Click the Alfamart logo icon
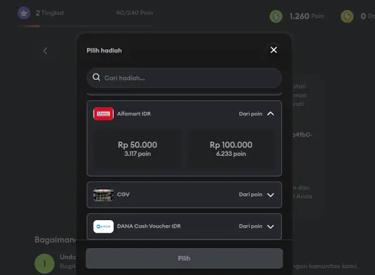Screen dimensions: 375x275 tap(103, 113)
